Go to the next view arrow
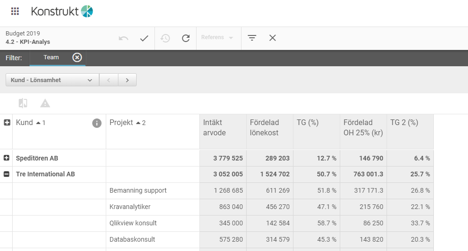Screen dimensions: 468x251 (x=127, y=80)
